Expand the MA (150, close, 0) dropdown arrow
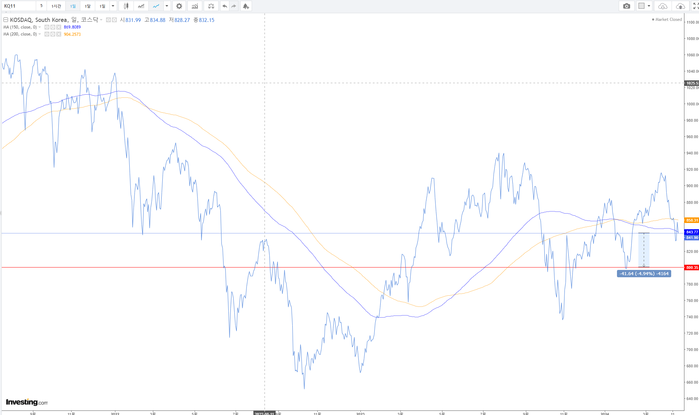The image size is (699, 415). 40,27
